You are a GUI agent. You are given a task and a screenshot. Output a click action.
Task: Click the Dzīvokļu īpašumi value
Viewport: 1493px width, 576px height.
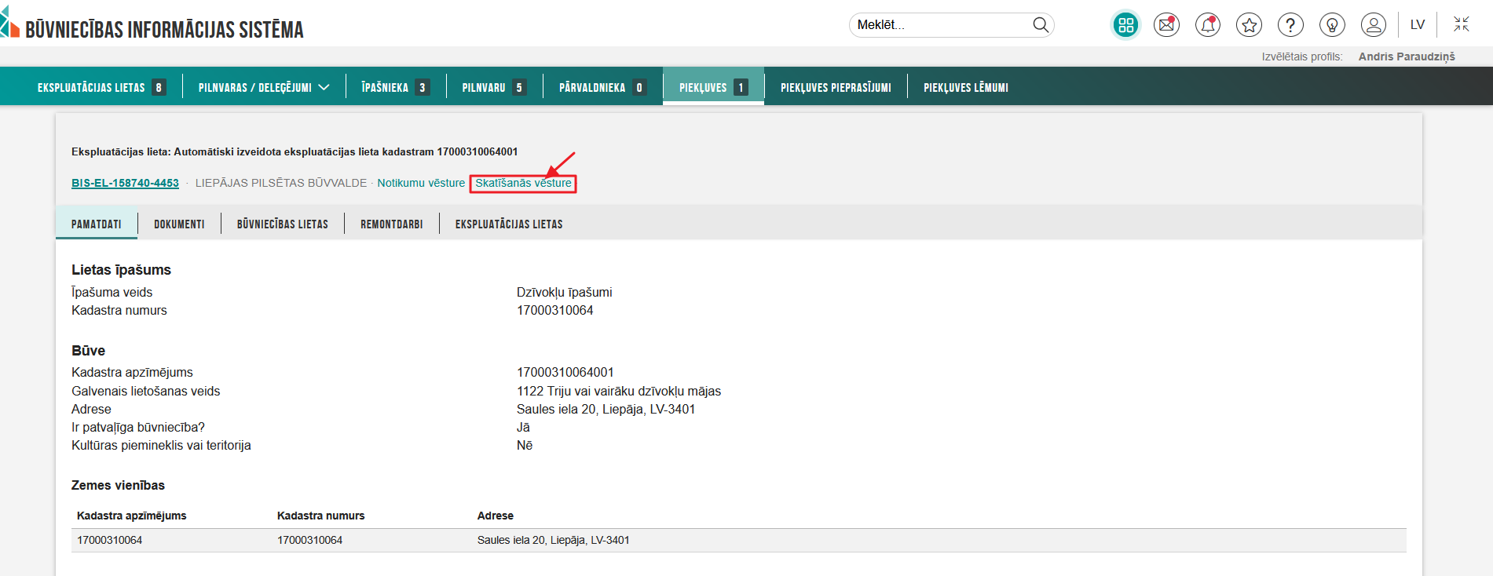click(x=565, y=292)
